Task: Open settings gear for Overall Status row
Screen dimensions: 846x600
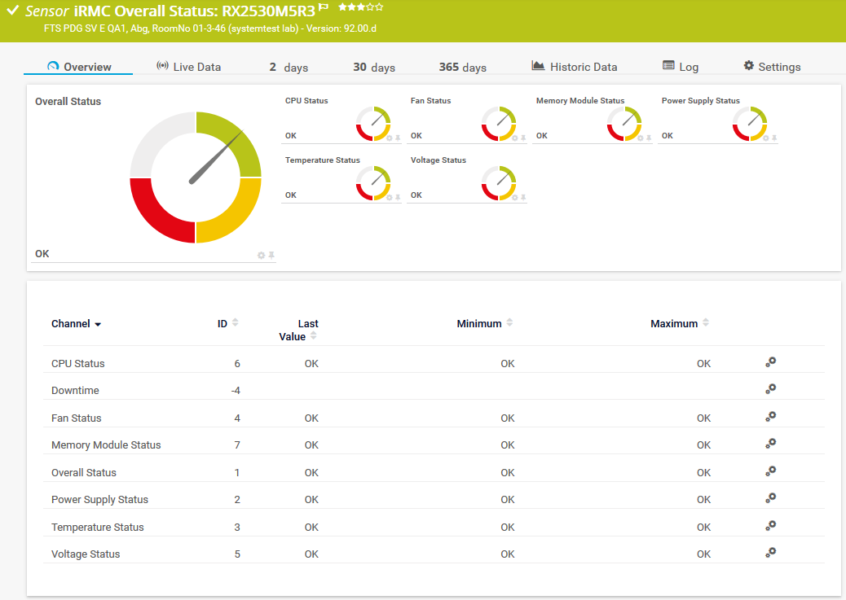Action: click(x=770, y=471)
